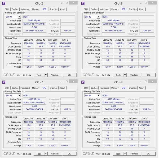The image size is (159, 158).
Task: Open Graphics tab in Slot #4 window
Action: [x=132, y=88]
